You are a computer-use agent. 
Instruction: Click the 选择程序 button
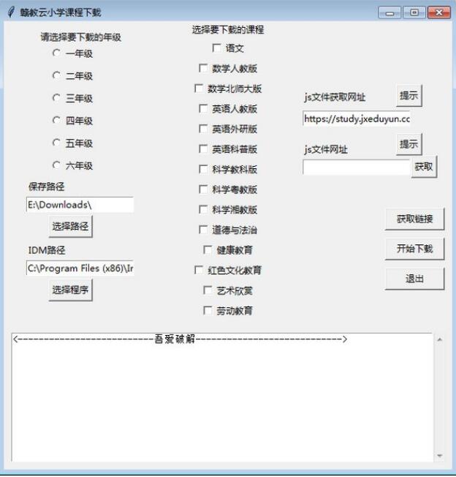tap(70, 290)
